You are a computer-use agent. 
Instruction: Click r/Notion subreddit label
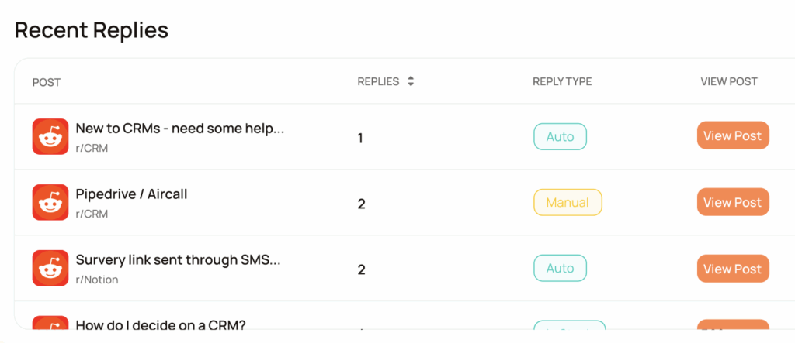click(x=97, y=280)
